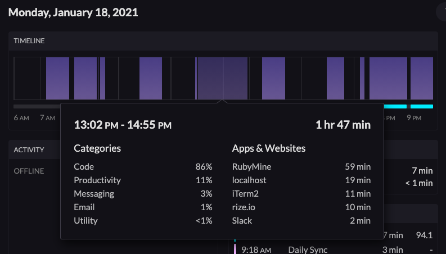This screenshot has width=446, height=254.
Task: Click the TIMELINE panel header
Action: click(29, 41)
